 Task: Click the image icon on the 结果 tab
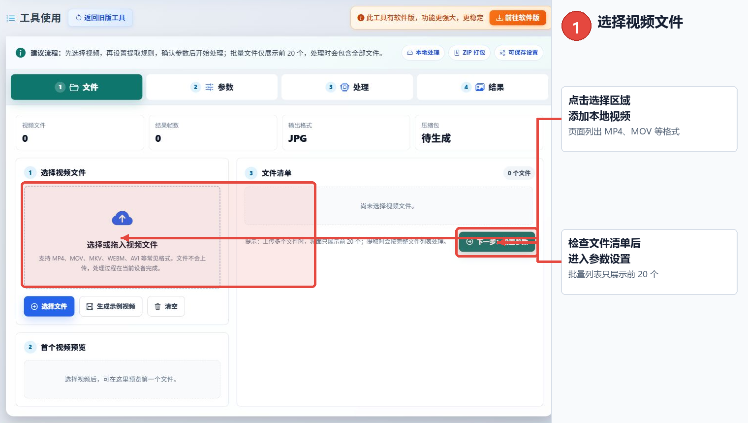[480, 87]
